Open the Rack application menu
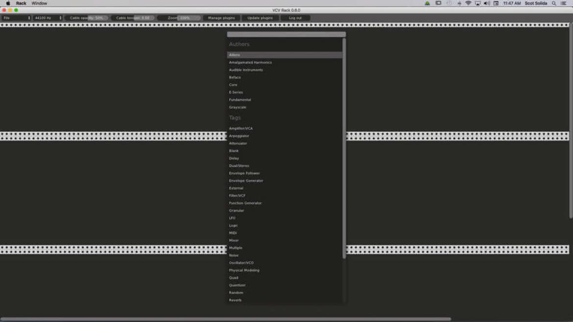573x322 pixels. [x=21, y=3]
